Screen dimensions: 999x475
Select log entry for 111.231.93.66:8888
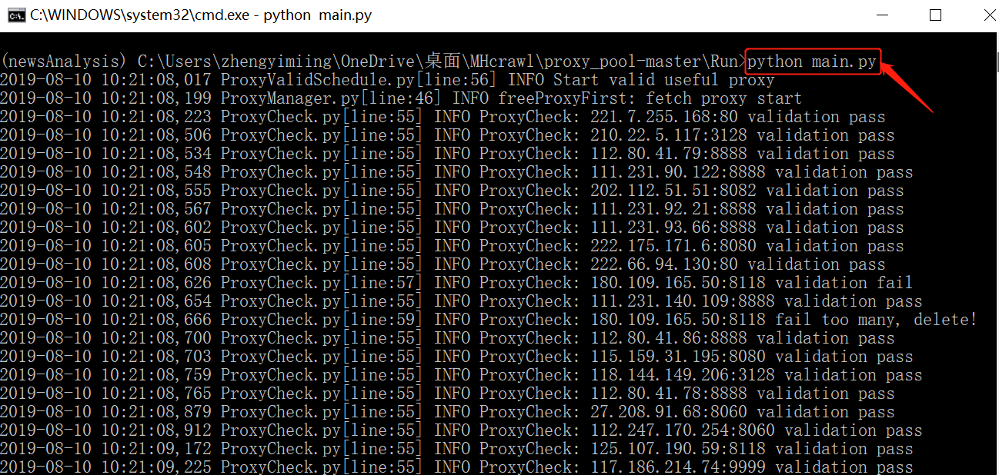point(452,228)
